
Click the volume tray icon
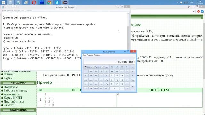coord(187,3)
